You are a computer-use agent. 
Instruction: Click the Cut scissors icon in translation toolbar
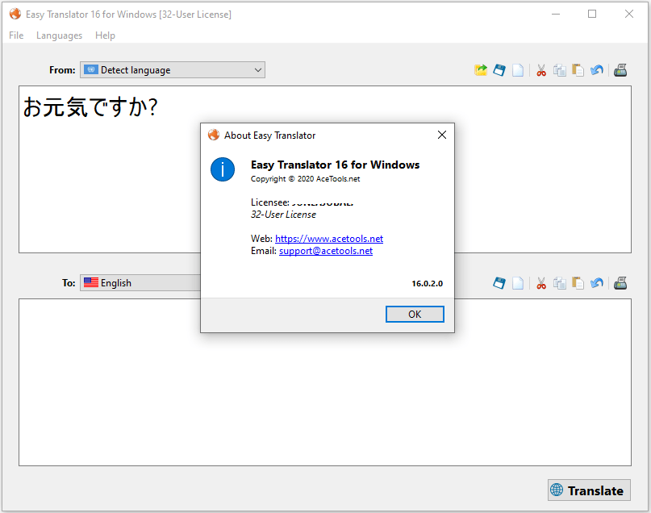541,283
